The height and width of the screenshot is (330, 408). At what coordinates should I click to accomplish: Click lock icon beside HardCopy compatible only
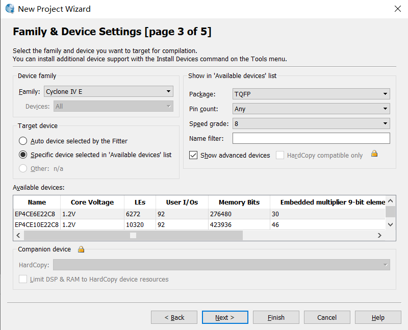[374, 154]
